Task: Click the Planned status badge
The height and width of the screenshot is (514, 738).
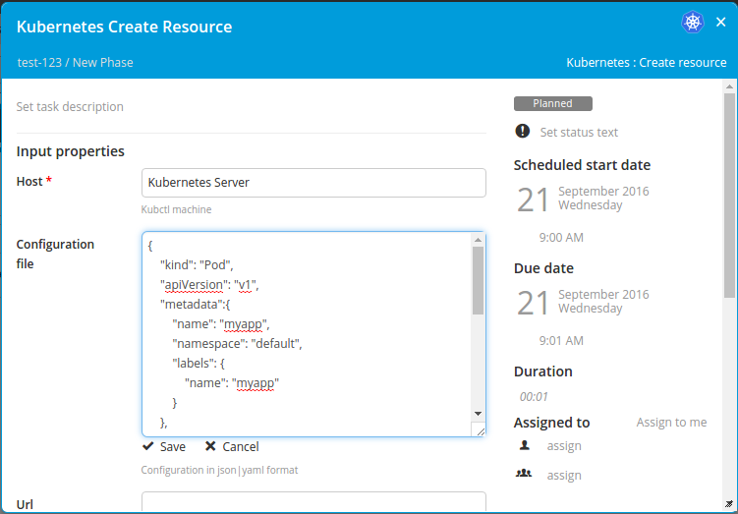Action: 552,103
